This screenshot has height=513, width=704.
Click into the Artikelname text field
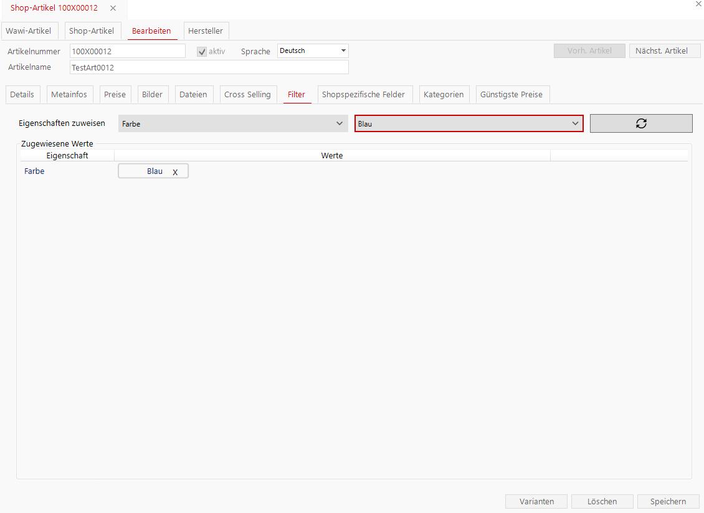pyautogui.click(x=209, y=67)
